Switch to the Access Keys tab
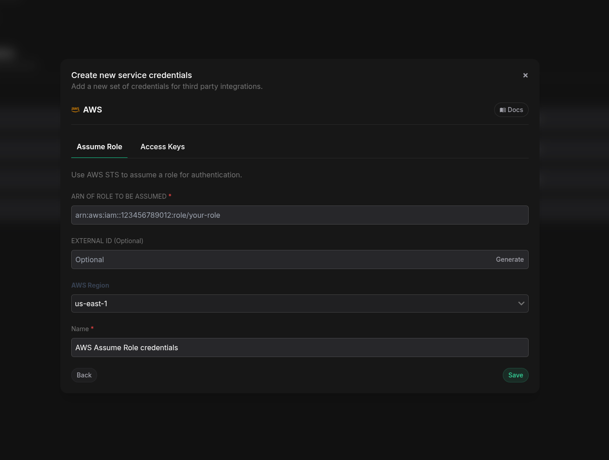609x460 pixels. pos(162,147)
